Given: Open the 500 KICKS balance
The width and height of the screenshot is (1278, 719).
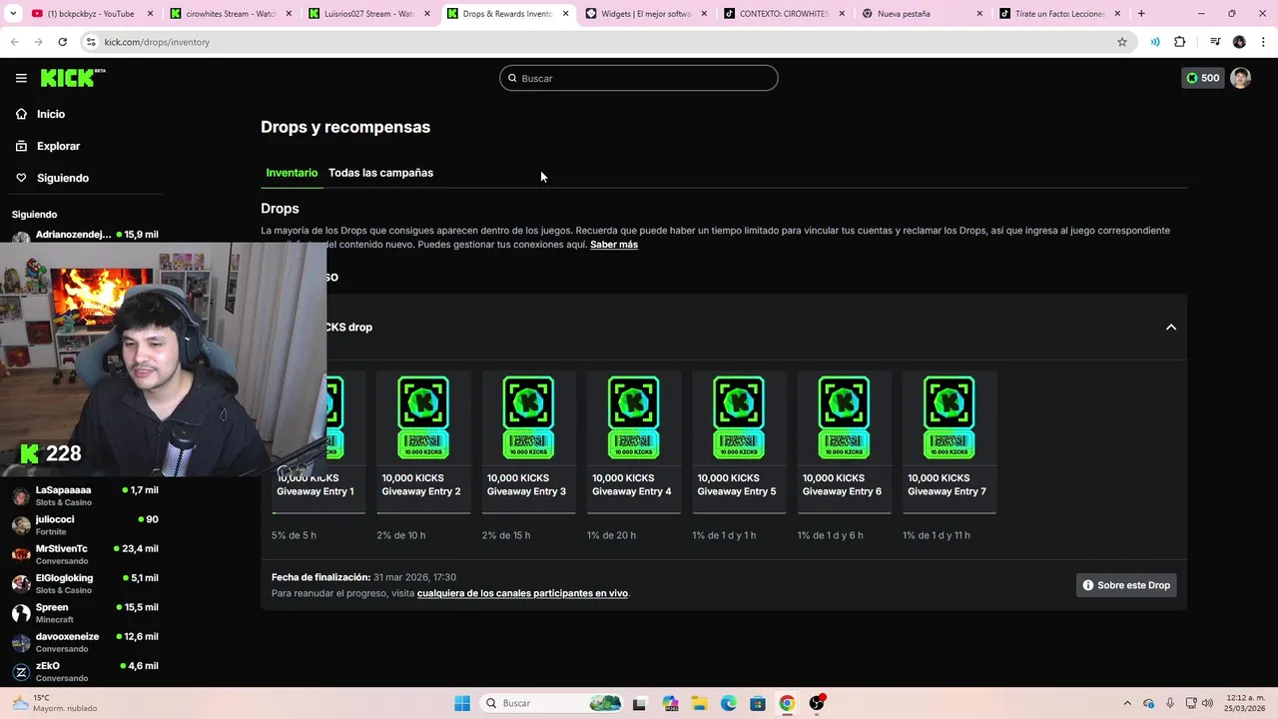Looking at the screenshot, I should (x=1202, y=78).
